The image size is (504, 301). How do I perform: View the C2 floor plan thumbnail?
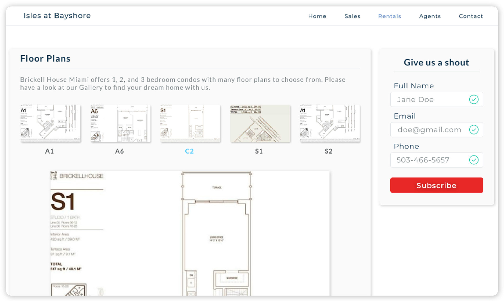[190, 123]
